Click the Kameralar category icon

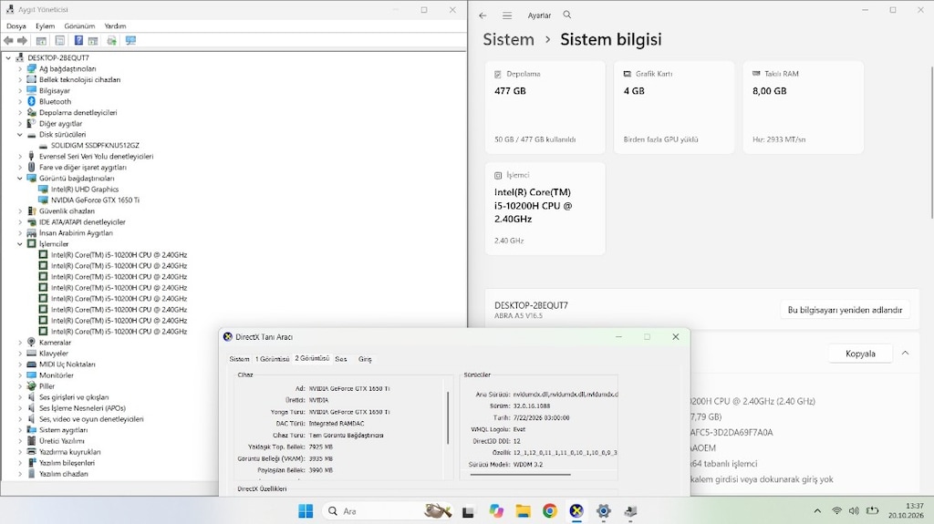(32, 343)
